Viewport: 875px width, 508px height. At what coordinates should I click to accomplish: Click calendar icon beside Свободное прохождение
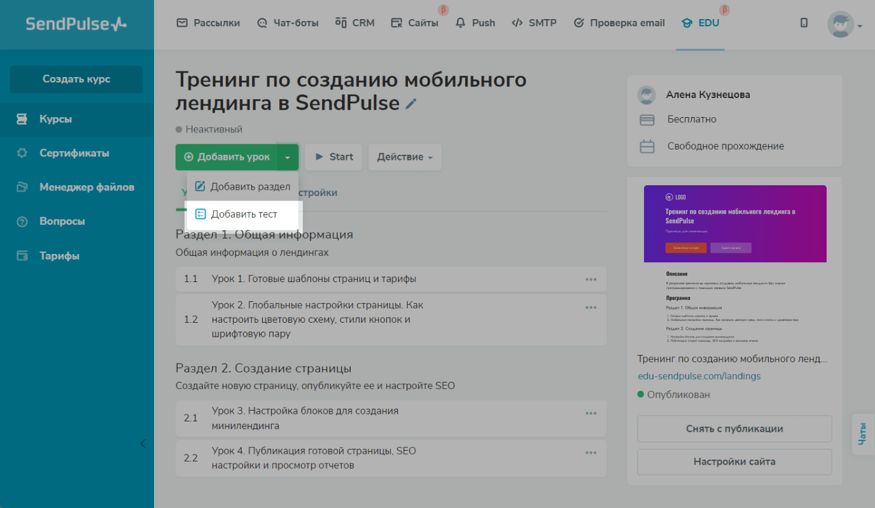coord(647,146)
